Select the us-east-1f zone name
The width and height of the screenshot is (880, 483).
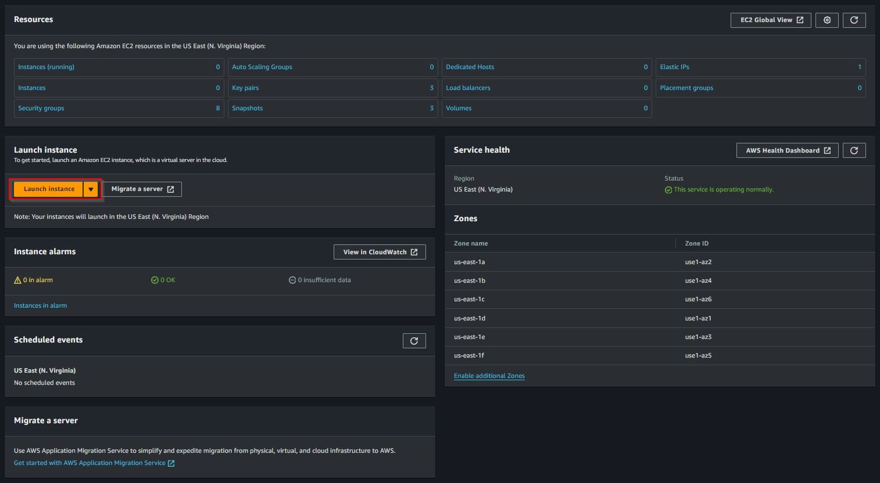tap(469, 355)
